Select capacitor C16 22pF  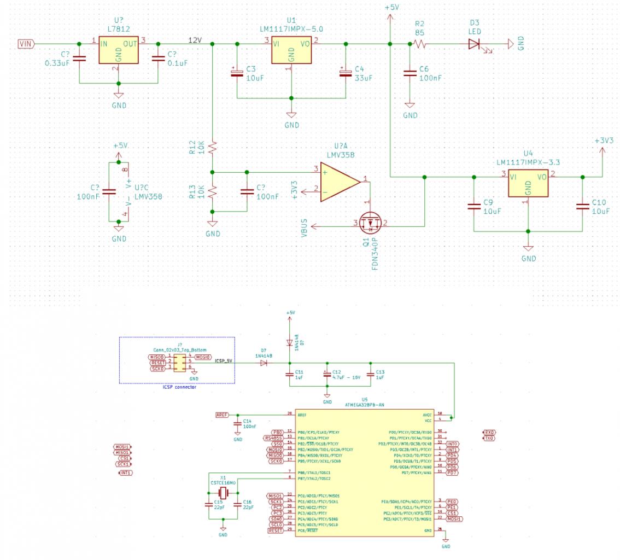click(x=237, y=505)
